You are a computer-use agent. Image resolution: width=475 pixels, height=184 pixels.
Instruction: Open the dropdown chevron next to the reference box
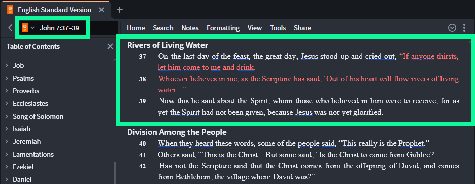(32, 28)
